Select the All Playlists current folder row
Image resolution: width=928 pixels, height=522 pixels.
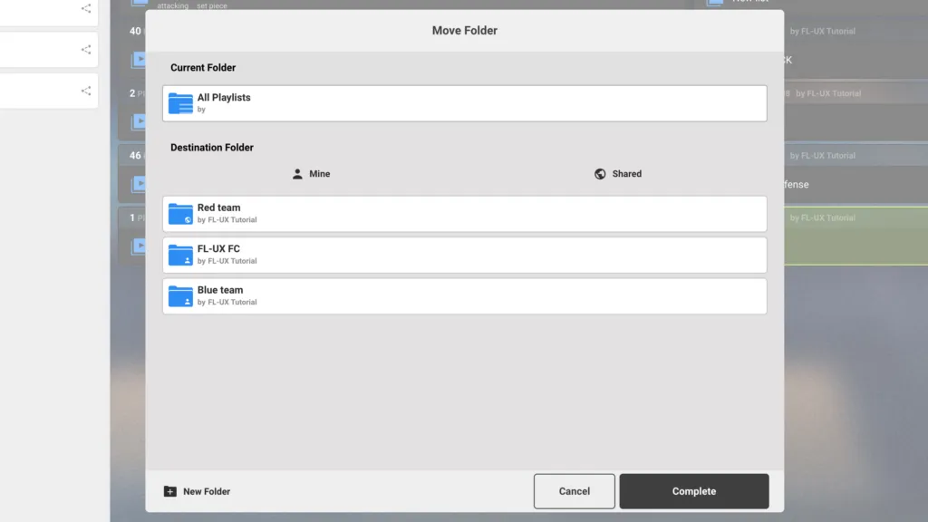click(x=465, y=103)
